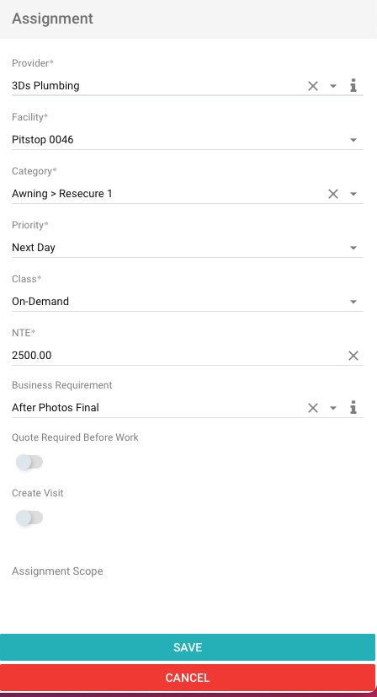Select the 3Ds Plumbing provider text field
The image size is (377, 697).
(157, 86)
